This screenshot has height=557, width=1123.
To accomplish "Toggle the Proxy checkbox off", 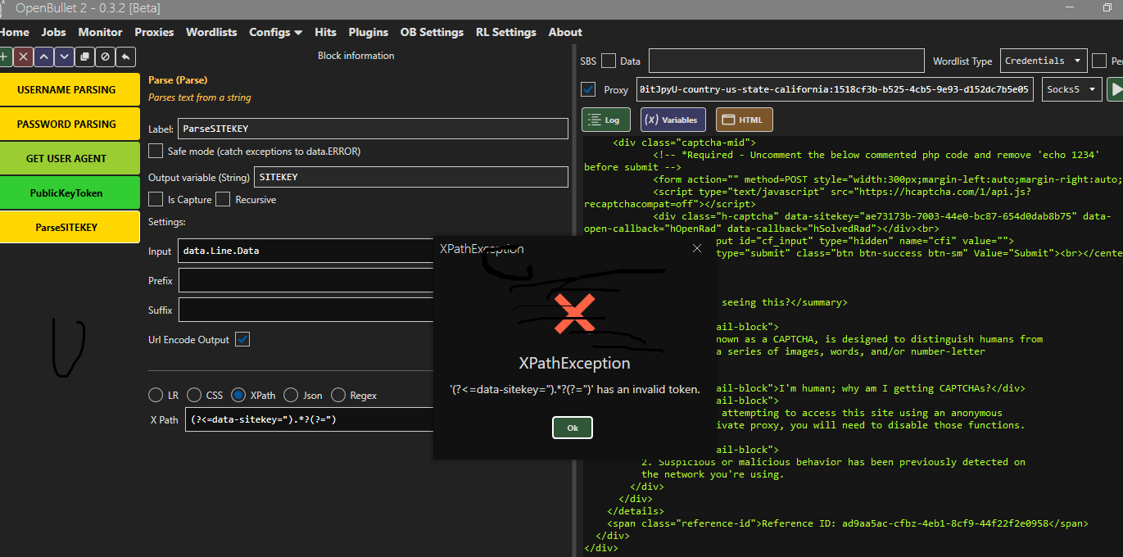I will point(588,89).
